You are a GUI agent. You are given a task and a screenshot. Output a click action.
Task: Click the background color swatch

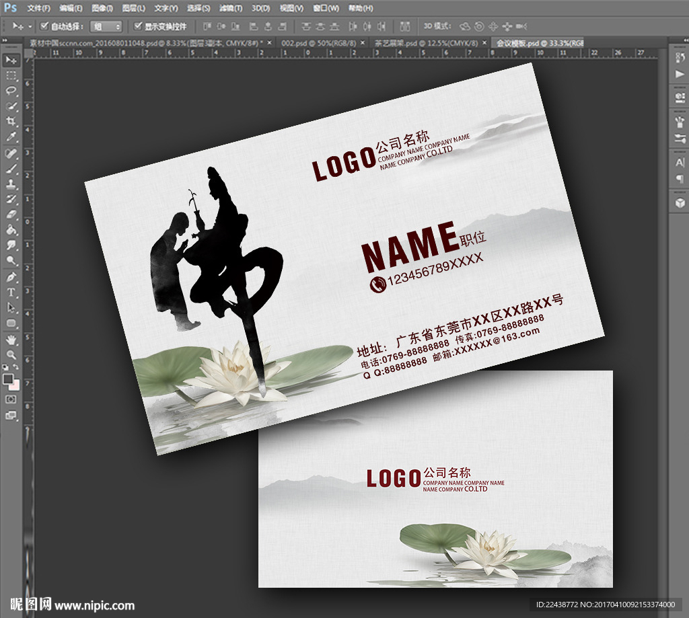point(15,385)
